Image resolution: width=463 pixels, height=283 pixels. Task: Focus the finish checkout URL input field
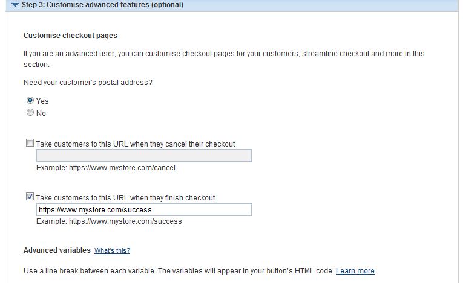(143, 209)
